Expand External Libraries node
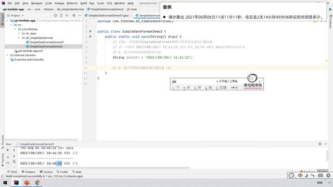333x187 pixels. 7,55
